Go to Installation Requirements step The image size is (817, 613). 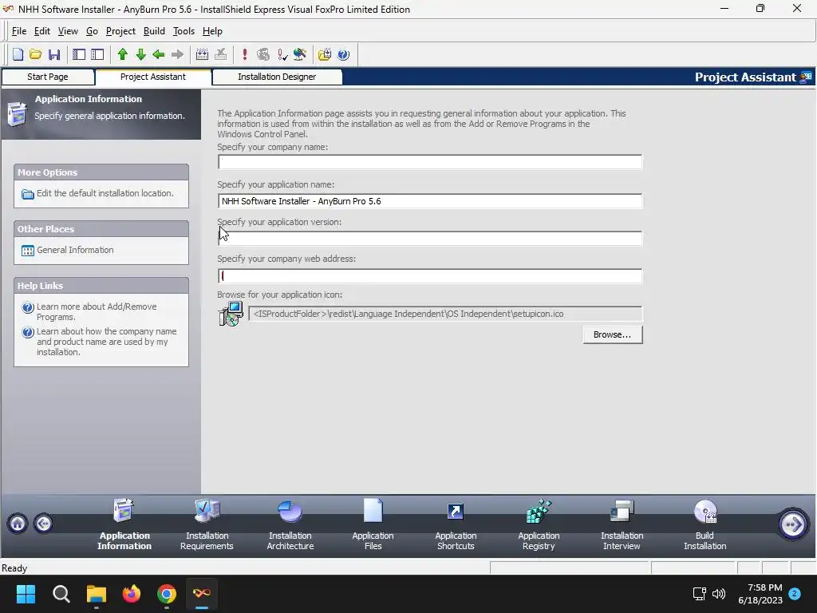coord(207,524)
